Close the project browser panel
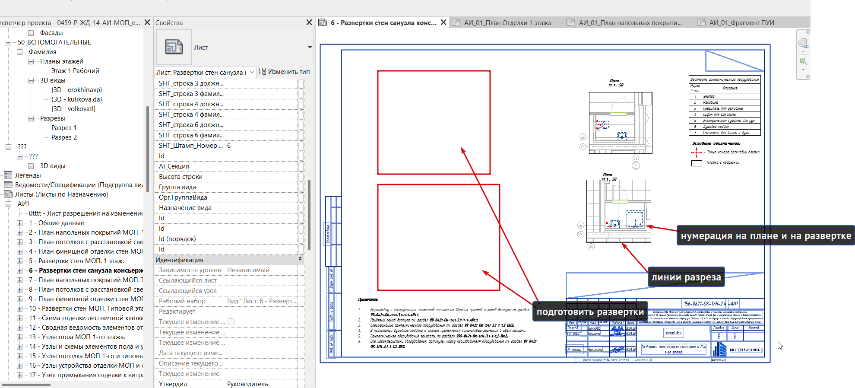 click(x=147, y=22)
